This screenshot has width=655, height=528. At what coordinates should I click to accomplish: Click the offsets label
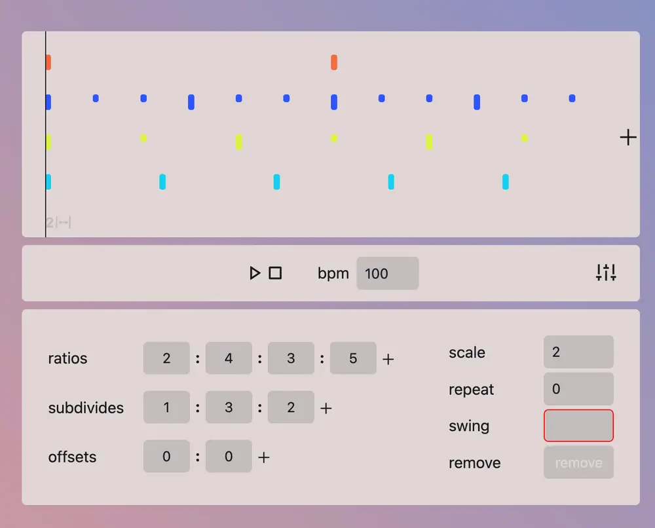(72, 457)
